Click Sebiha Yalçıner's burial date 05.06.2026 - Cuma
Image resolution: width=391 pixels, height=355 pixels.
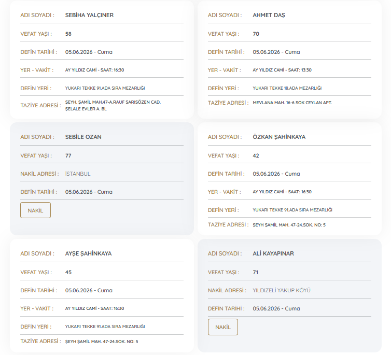point(89,52)
